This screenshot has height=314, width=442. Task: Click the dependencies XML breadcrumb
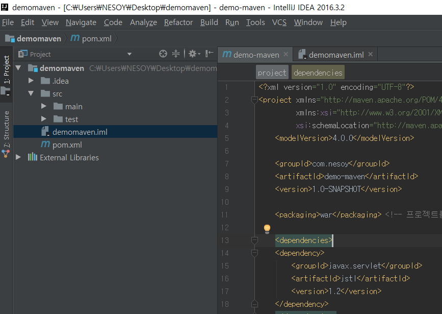318,73
